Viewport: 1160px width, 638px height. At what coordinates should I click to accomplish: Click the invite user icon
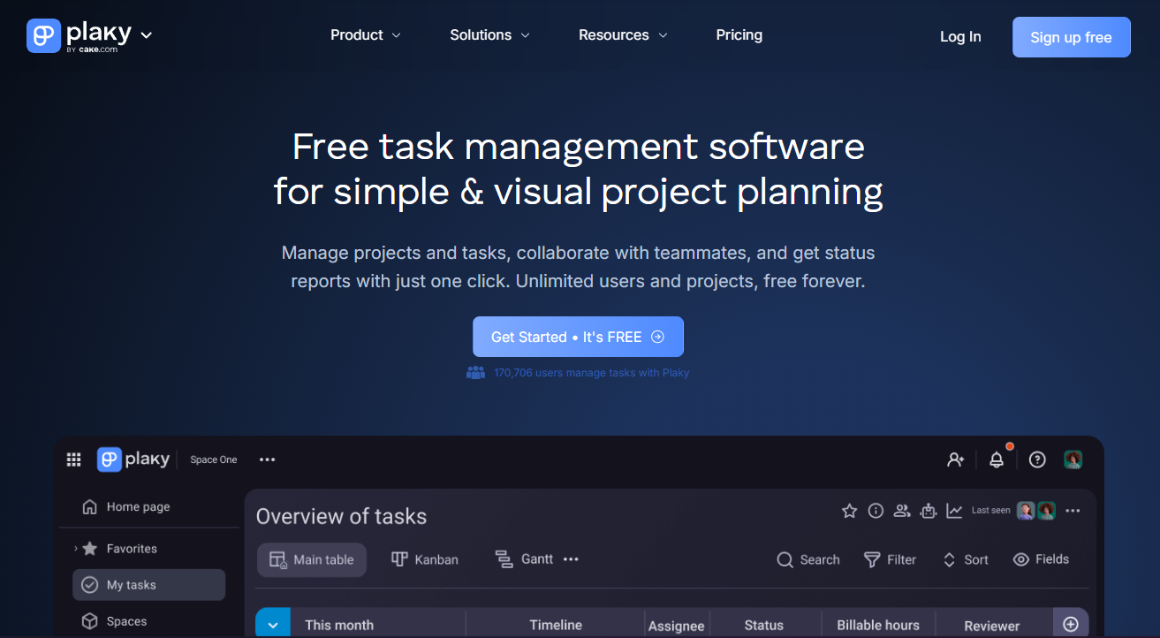955,460
